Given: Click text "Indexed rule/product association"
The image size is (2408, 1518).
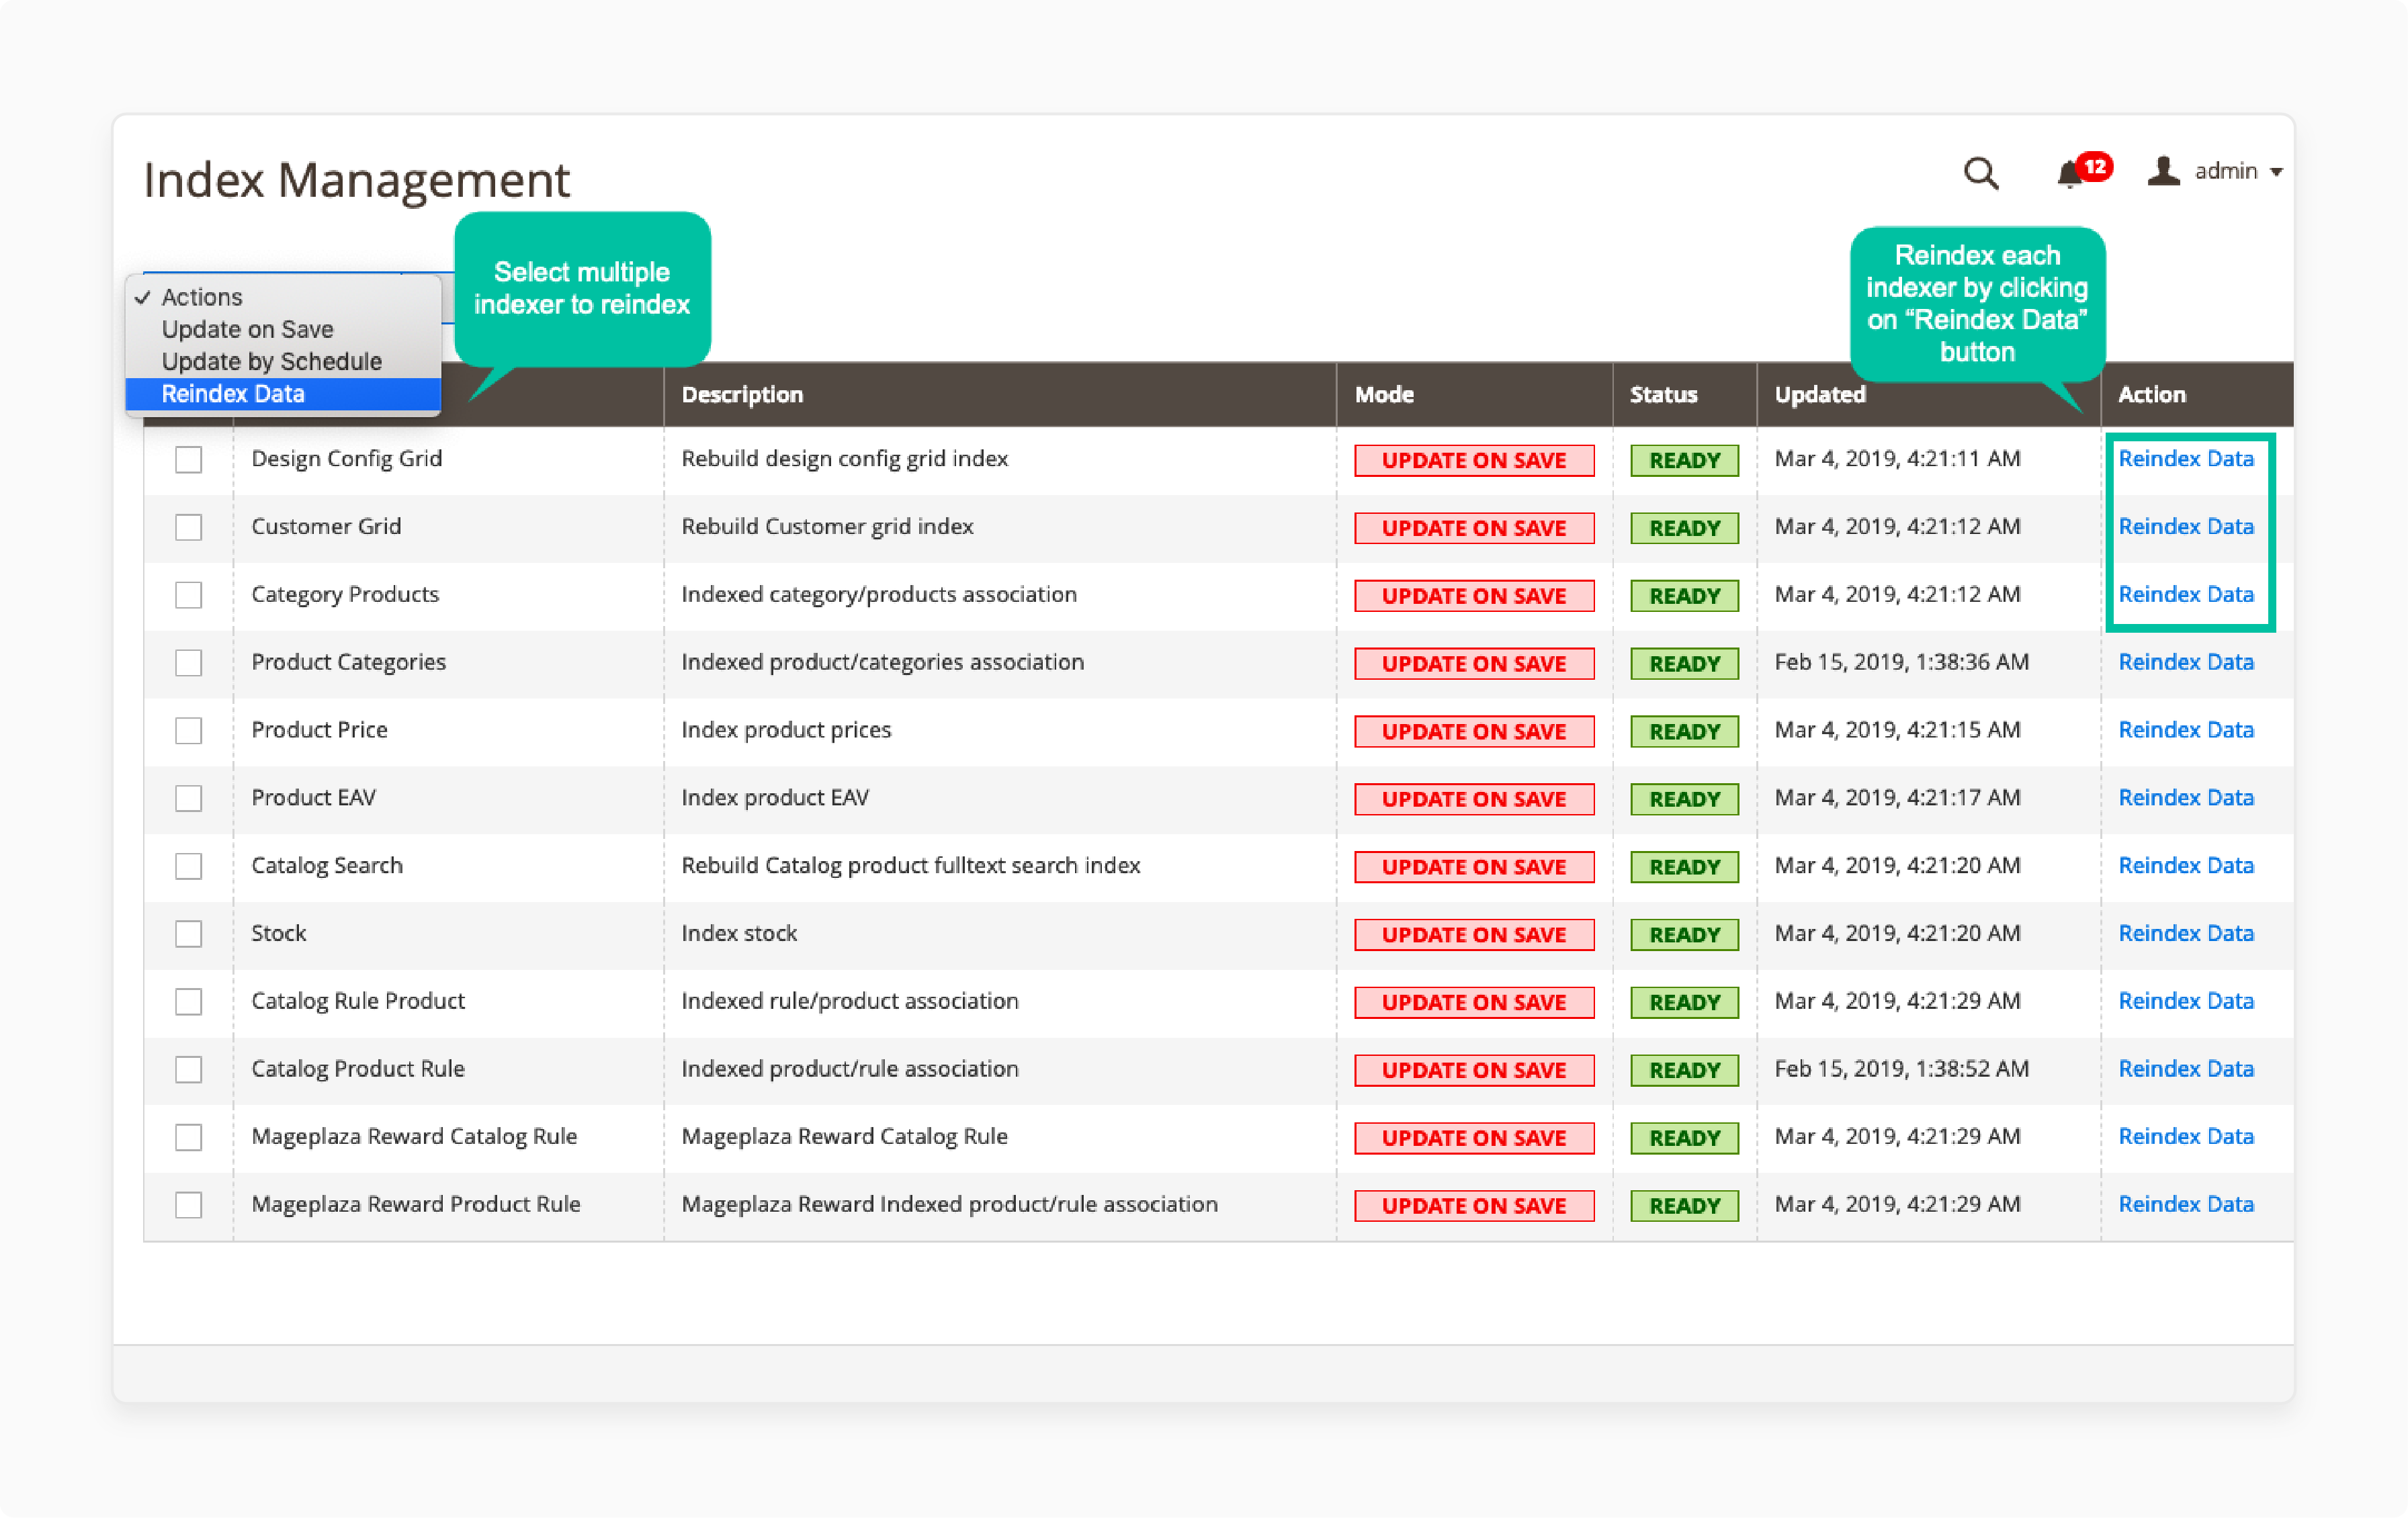Looking at the screenshot, I should [x=849, y=1001].
